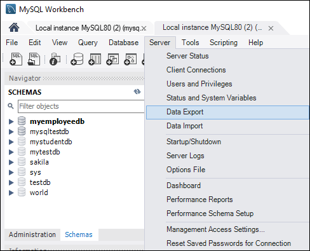Open the Query menu

pyautogui.click(x=88, y=43)
